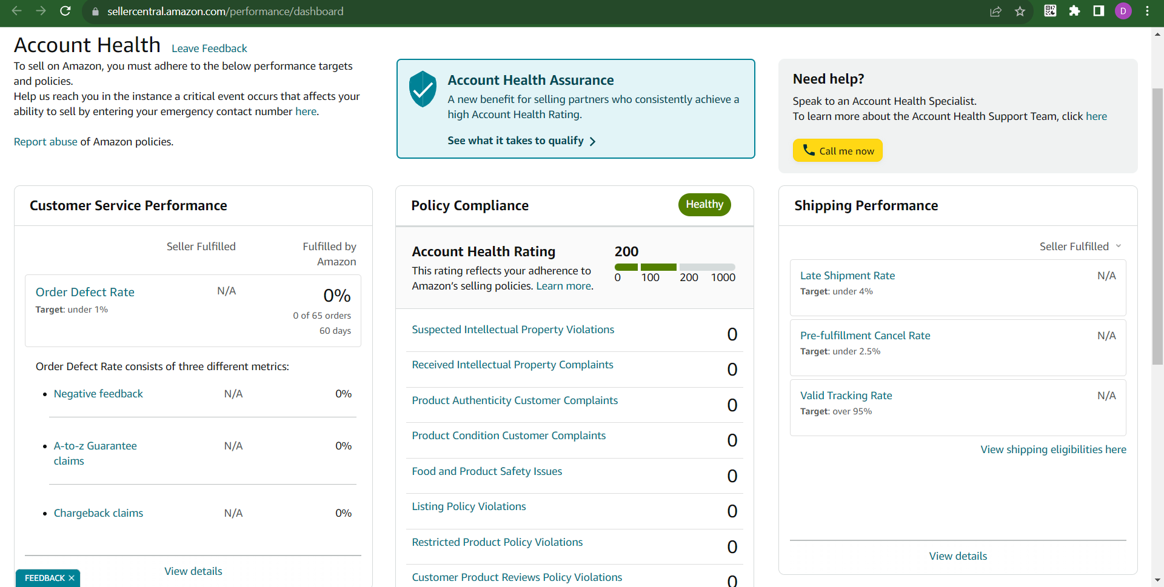Open Restricted Product Policy Violations
Screen dimensions: 1164x587
497,542
